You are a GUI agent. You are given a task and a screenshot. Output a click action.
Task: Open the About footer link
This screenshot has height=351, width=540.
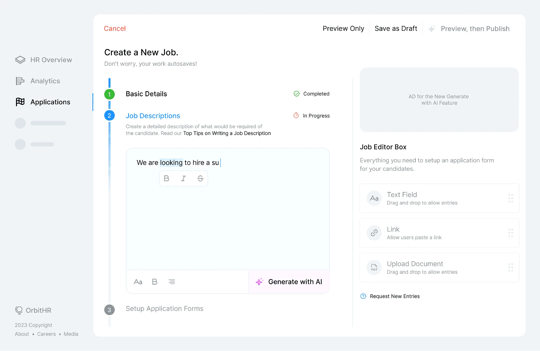(22, 334)
